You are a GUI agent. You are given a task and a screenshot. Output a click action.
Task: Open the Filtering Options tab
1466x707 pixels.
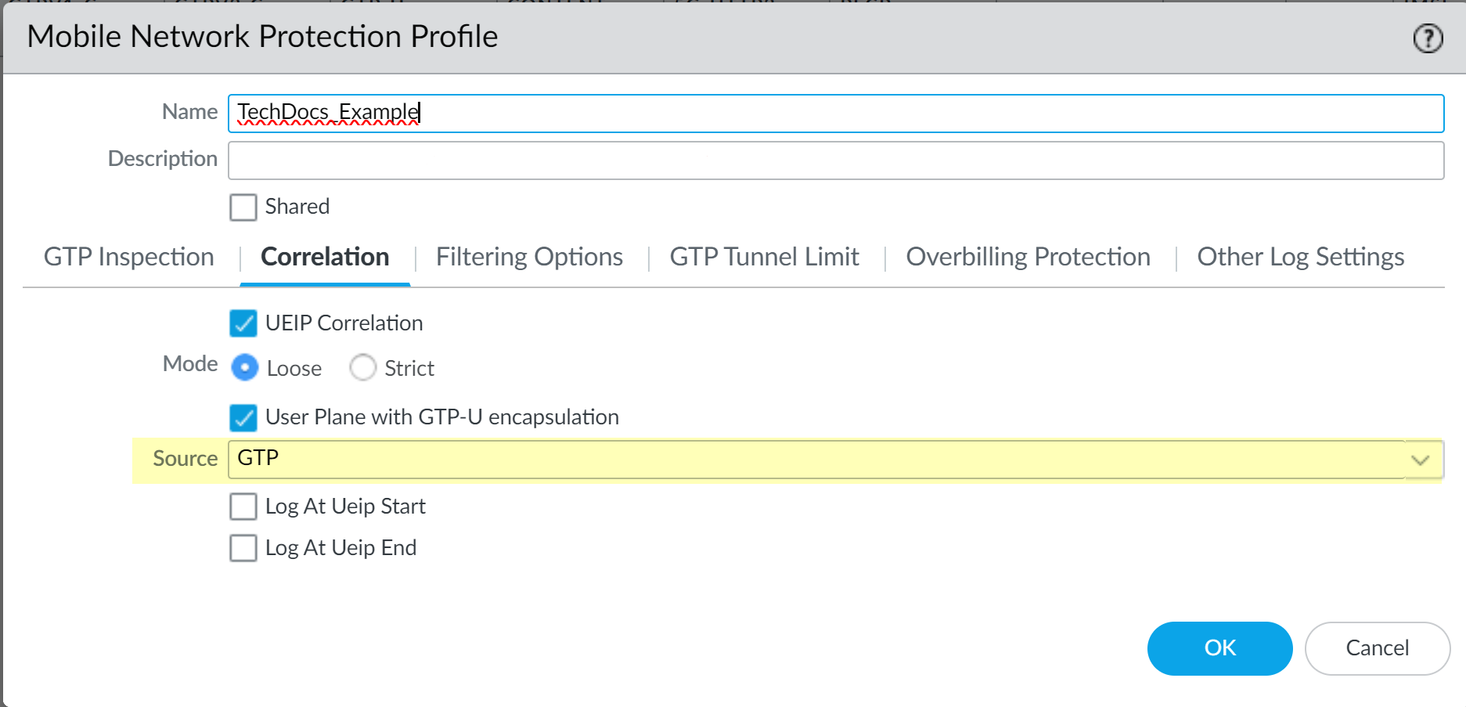coord(529,258)
